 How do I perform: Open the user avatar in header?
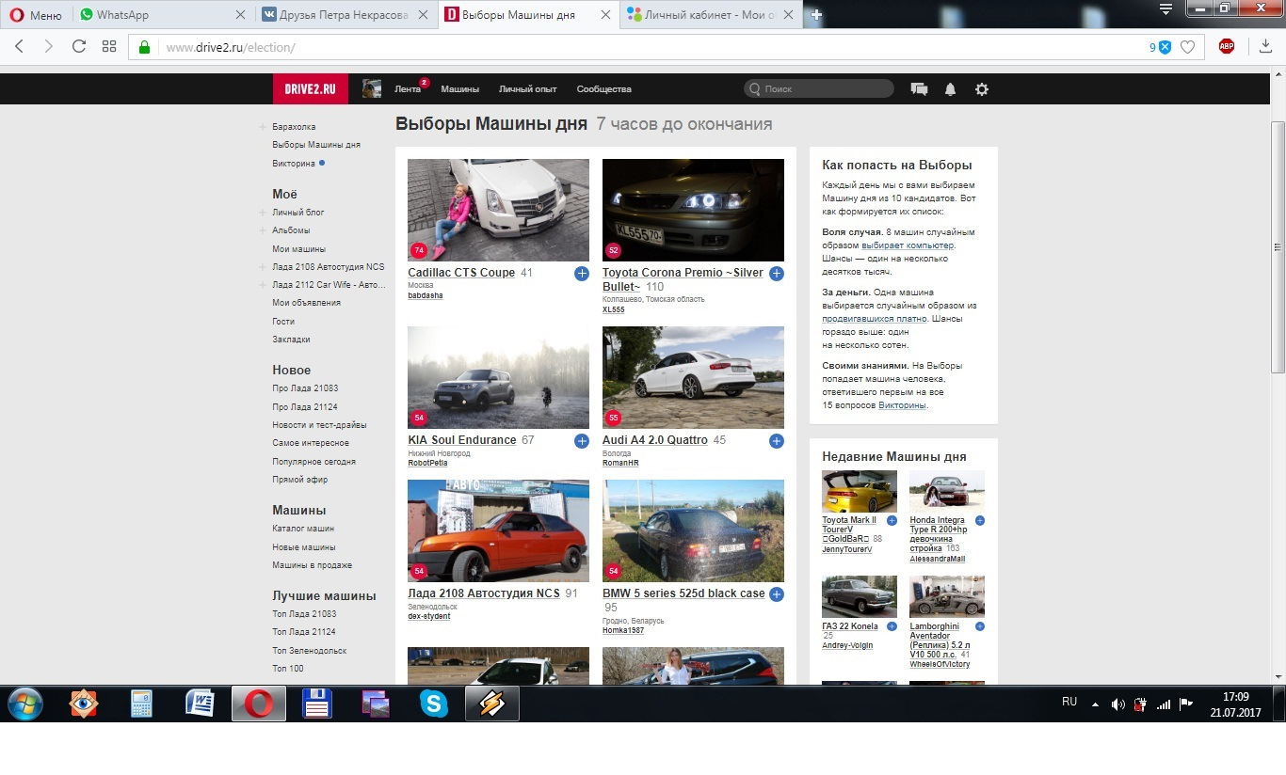tap(372, 88)
